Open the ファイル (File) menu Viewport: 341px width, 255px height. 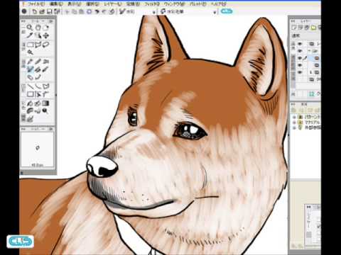point(36,4)
